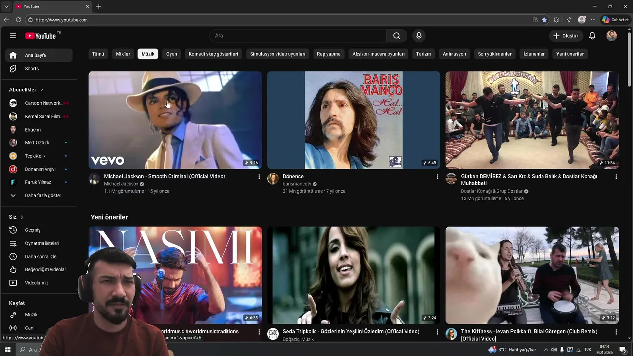Screen dimensions: 633x356
Task: Select Aksiyon-macera oyunları chip
Action: (x=378, y=54)
